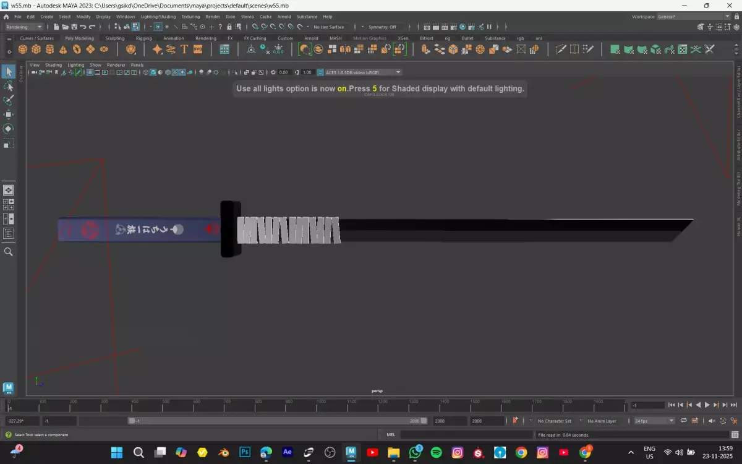Open the viewport Renderer menu
742x464 pixels.
pyautogui.click(x=116, y=65)
